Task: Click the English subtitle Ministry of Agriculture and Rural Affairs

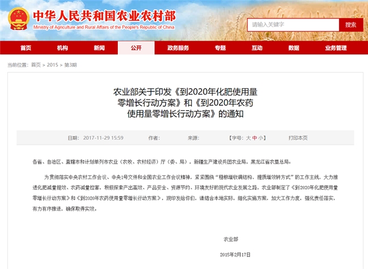Action: tap(104, 27)
